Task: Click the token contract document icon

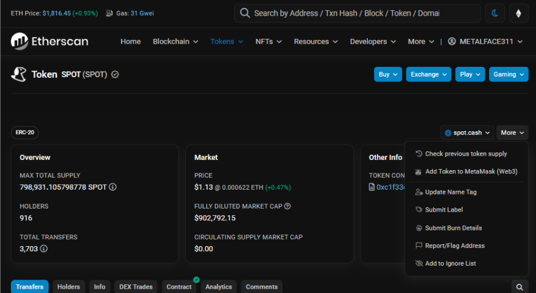Action: click(x=372, y=187)
